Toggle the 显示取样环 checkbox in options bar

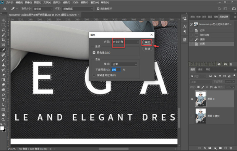(x=98, y=9)
